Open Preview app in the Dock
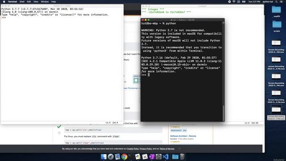Screen dimensions: 286x161 [x=118, y=157]
